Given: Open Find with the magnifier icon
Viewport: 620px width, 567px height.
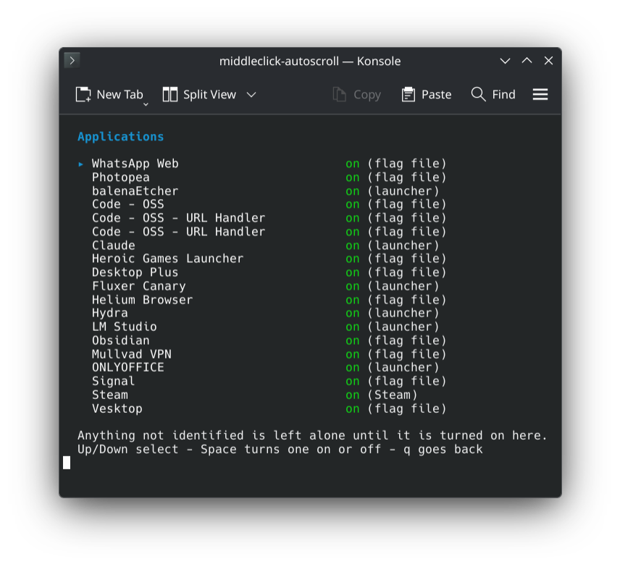Looking at the screenshot, I should click(x=479, y=94).
